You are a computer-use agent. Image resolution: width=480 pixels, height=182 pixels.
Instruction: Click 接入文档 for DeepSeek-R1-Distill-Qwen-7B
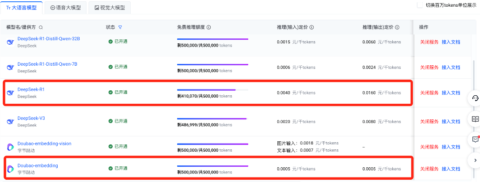(x=451, y=67)
